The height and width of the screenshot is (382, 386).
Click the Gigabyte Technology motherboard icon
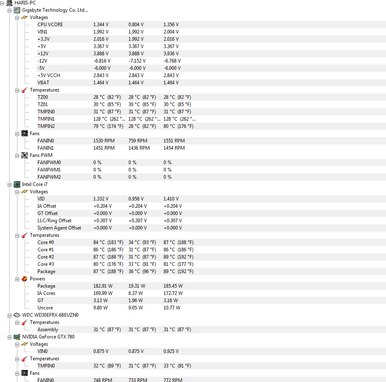[17, 10]
